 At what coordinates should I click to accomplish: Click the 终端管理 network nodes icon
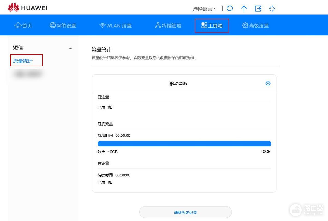[x=158, y=25]
